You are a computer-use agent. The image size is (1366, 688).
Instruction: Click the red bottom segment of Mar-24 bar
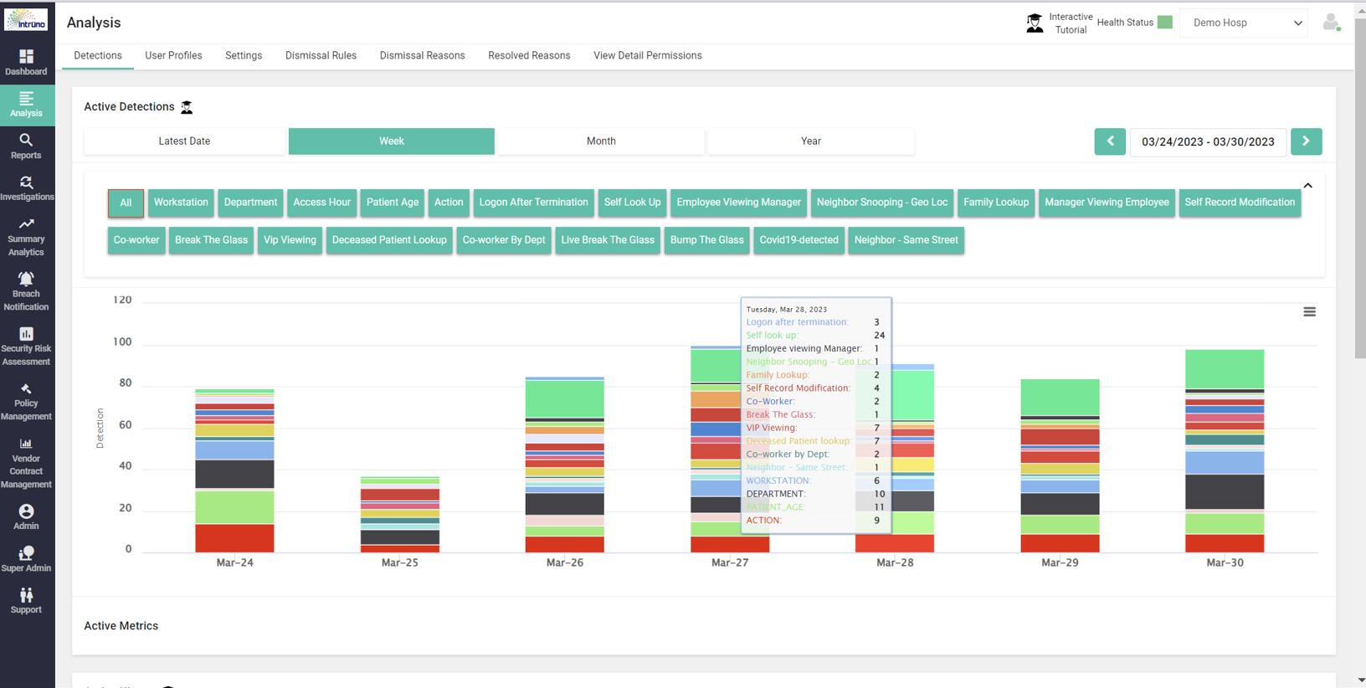[x=234, y=538]
